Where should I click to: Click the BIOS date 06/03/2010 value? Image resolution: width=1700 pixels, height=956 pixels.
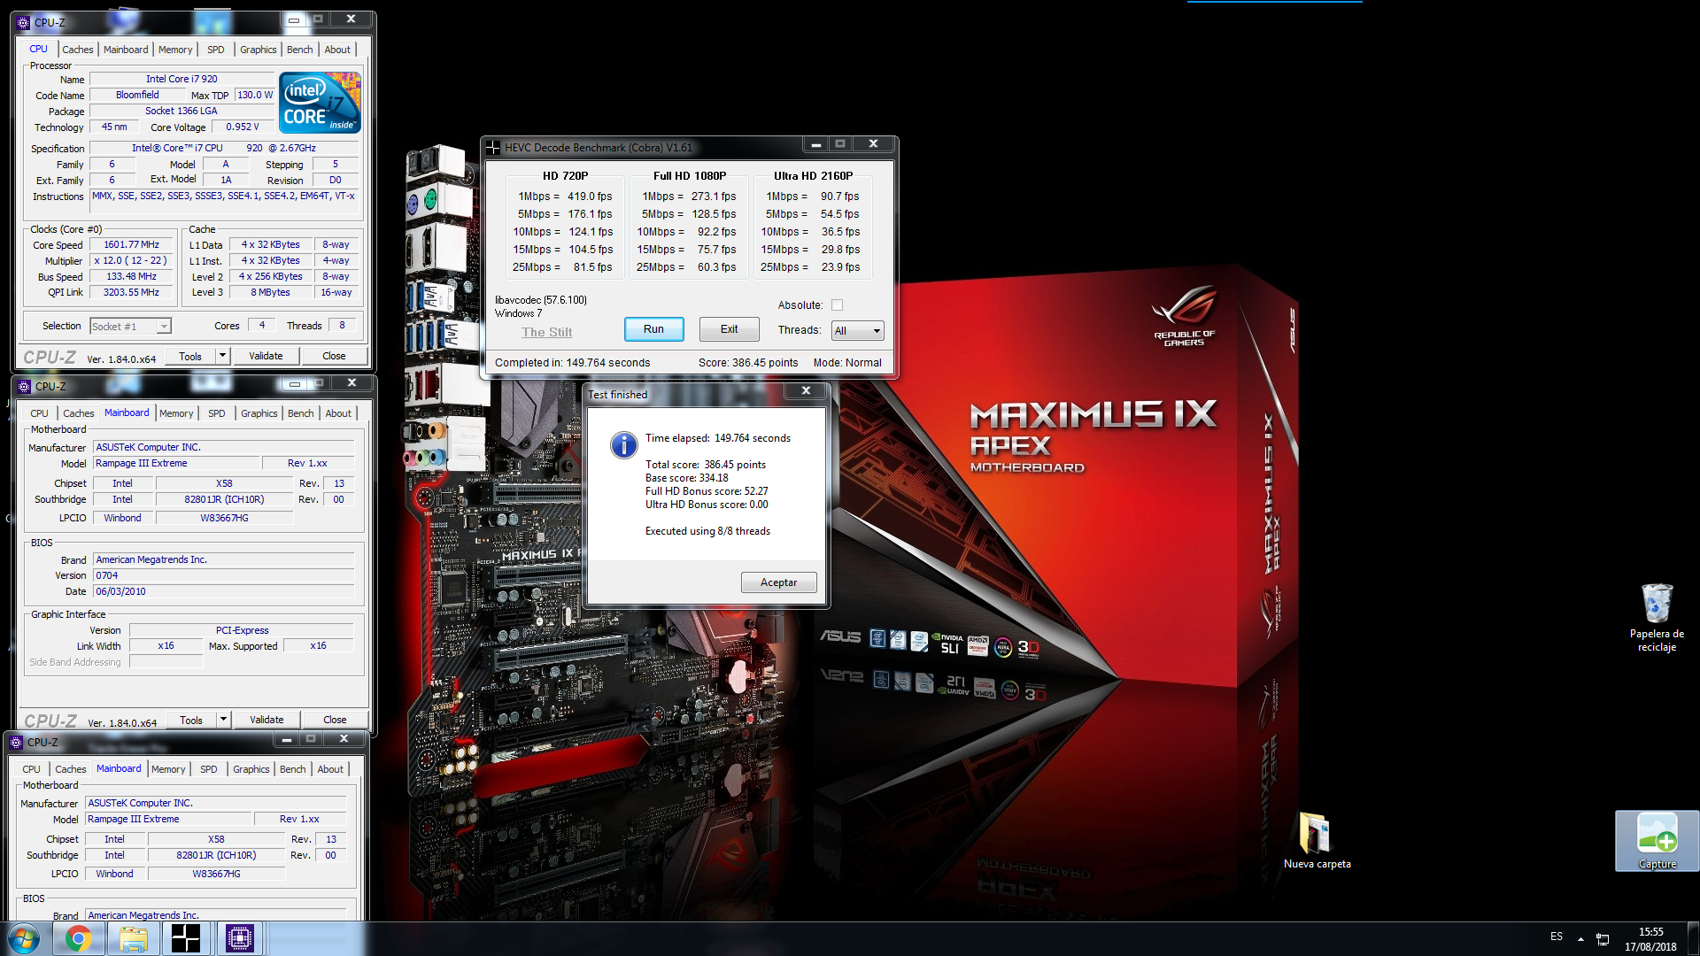[x=223, y=591]
